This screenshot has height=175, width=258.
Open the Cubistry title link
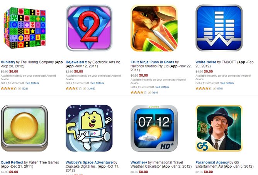coord(8,62)
